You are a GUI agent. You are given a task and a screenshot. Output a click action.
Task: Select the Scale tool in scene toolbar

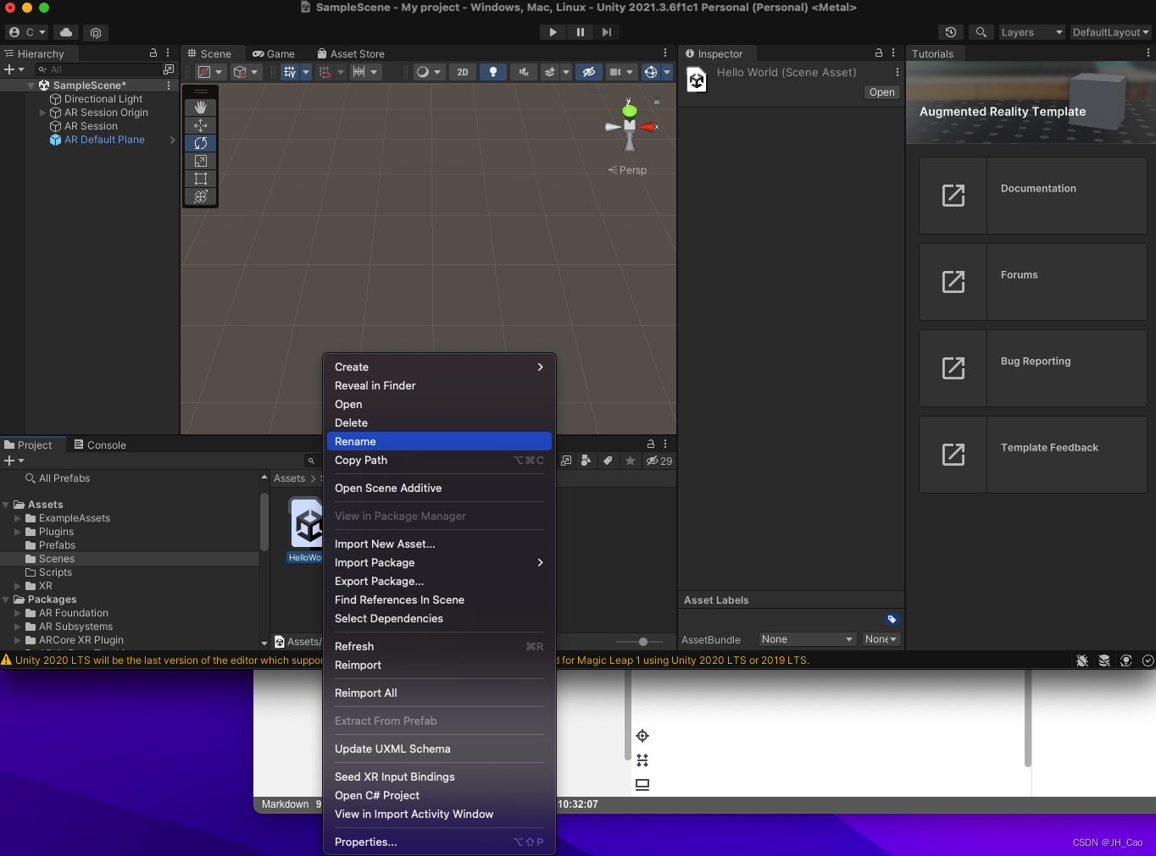click(x=201, y=161)
